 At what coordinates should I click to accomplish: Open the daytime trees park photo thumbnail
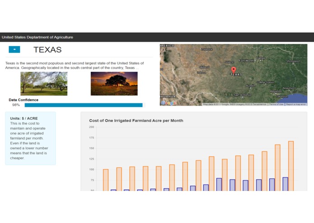[44, 84]
